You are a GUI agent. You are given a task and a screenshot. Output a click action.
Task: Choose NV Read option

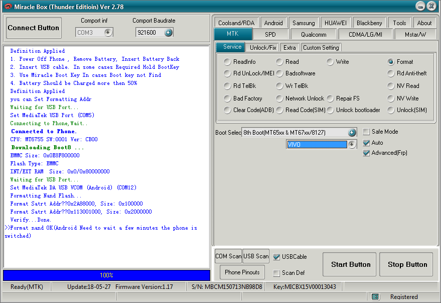(391, 86)
